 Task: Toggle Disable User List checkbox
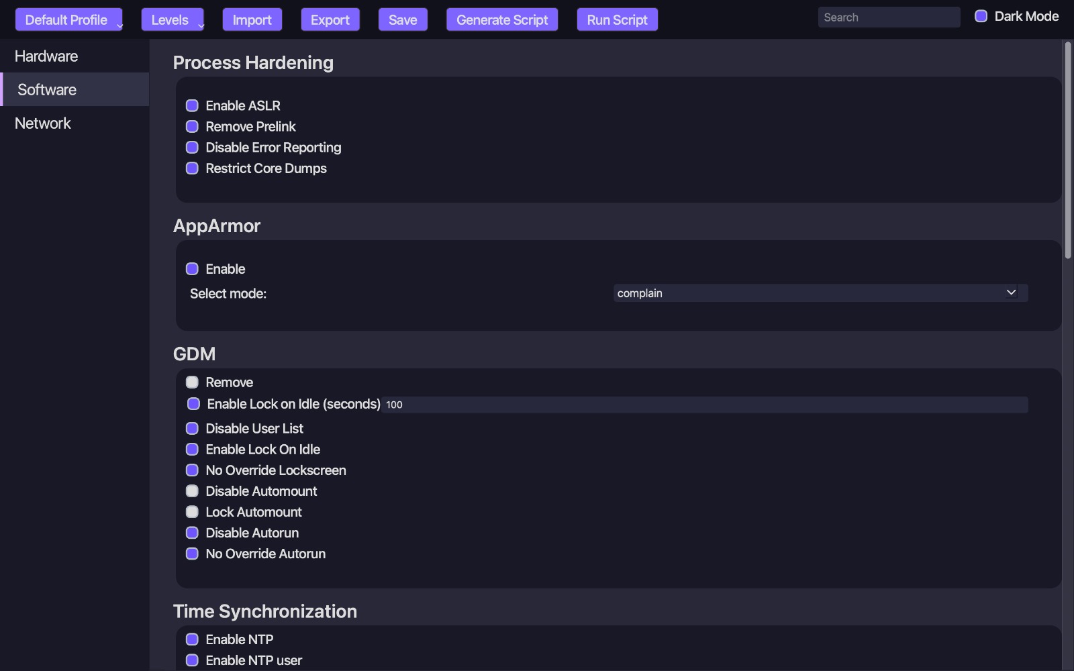192,428
